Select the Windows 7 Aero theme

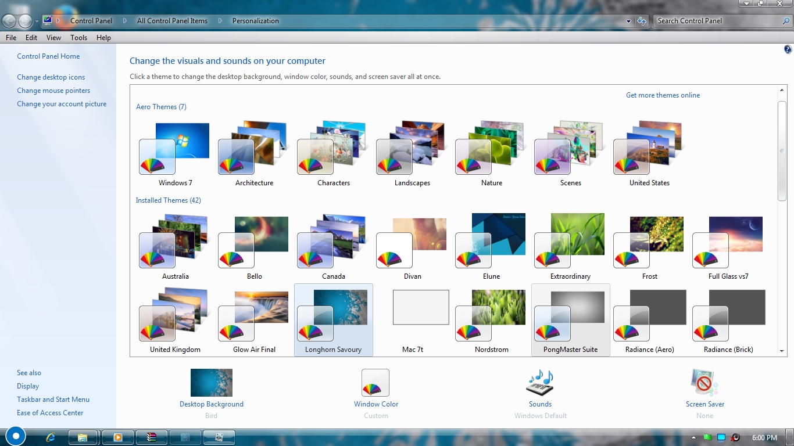pos(175,152)
